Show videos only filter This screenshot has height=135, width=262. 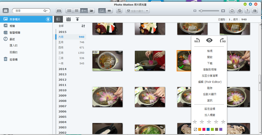(109, 11)
